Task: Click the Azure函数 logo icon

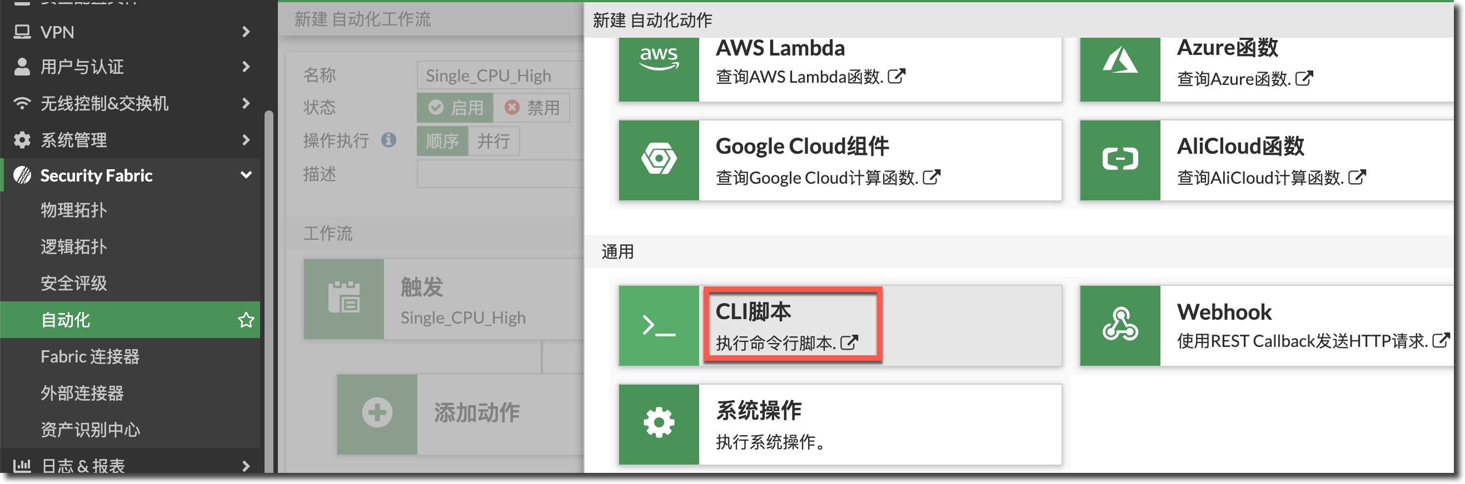Action: [1119, 63]
